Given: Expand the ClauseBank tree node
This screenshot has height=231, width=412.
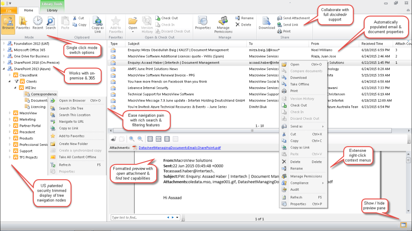Looking at the screenshot, I should point(10,75).
